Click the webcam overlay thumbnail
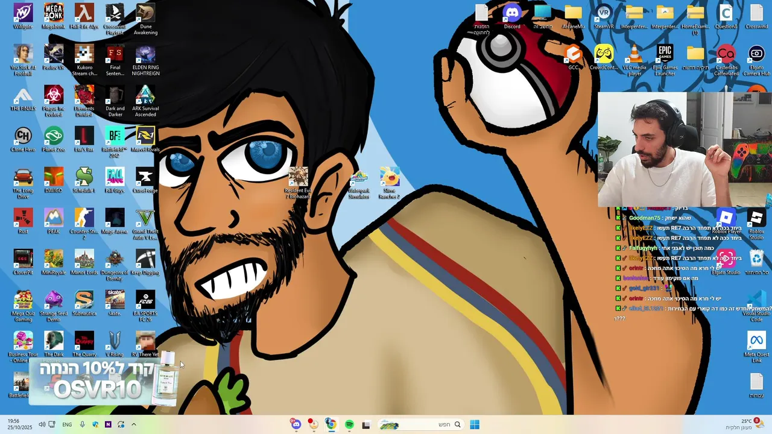Image resolution: width=772 pixels, height=434 pixels. point(685,149)
